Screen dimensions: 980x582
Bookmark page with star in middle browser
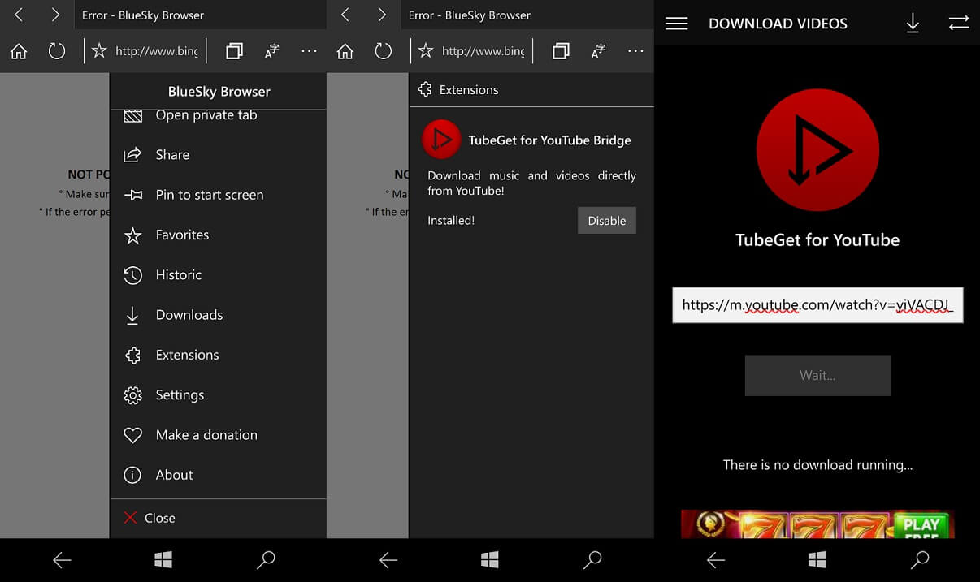coord(426,51)
